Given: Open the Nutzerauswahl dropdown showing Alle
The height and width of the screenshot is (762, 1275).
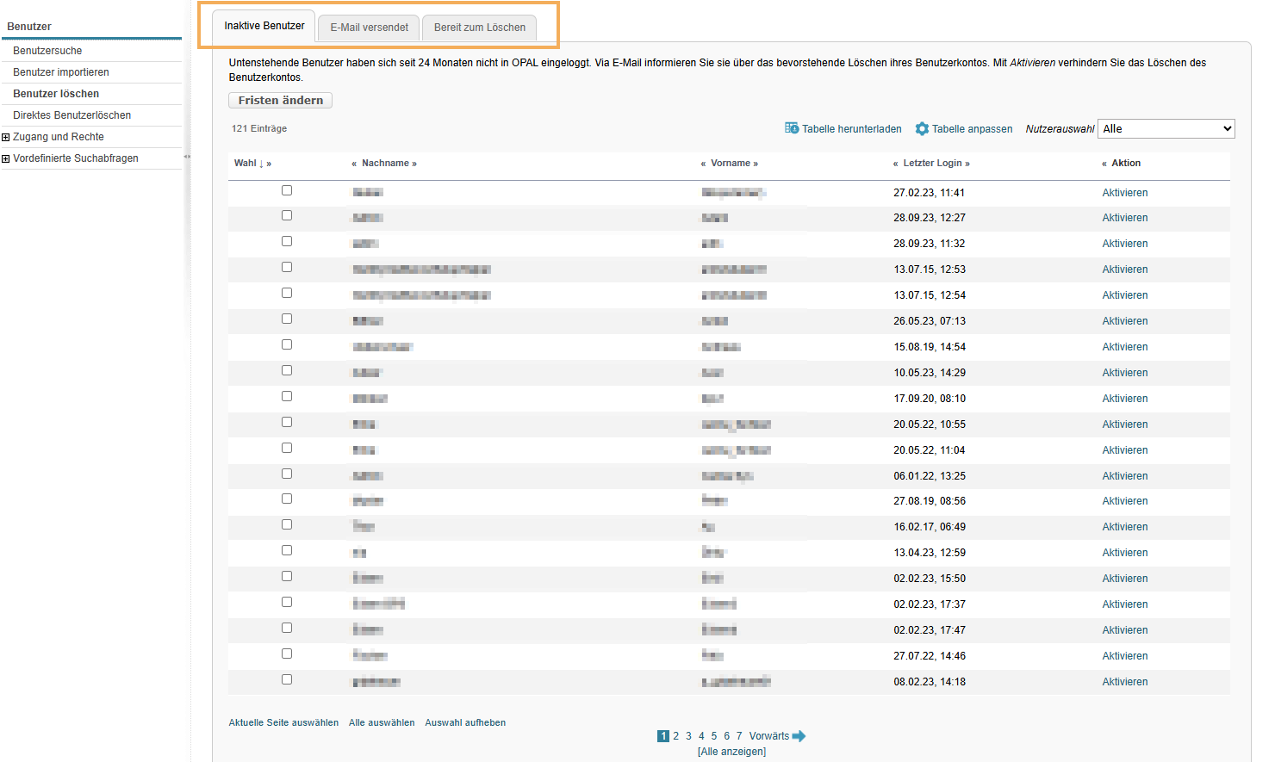Looking at the screenshot, I should [1166, 128].
